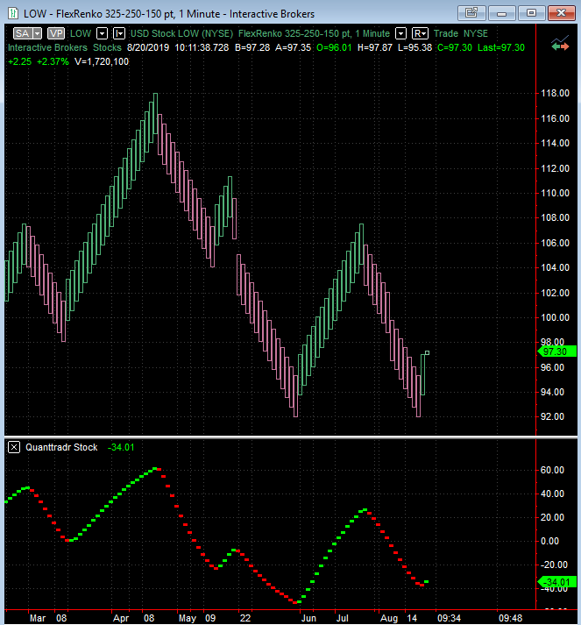Click the Stocks label in the info line
The width and height of the screenshot is (581, 625).
point(107,47)
